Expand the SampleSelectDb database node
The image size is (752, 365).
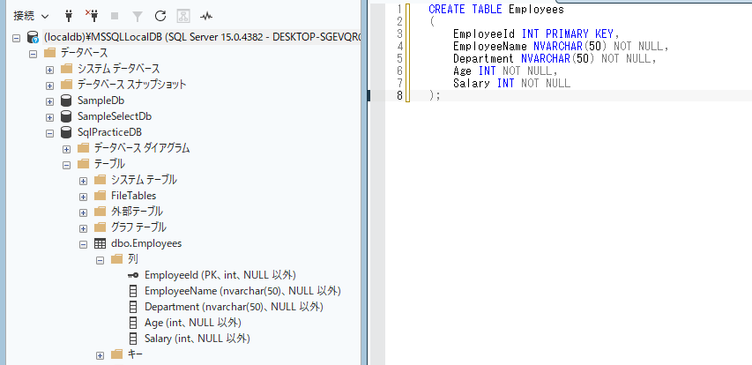(x=50, y=117)
